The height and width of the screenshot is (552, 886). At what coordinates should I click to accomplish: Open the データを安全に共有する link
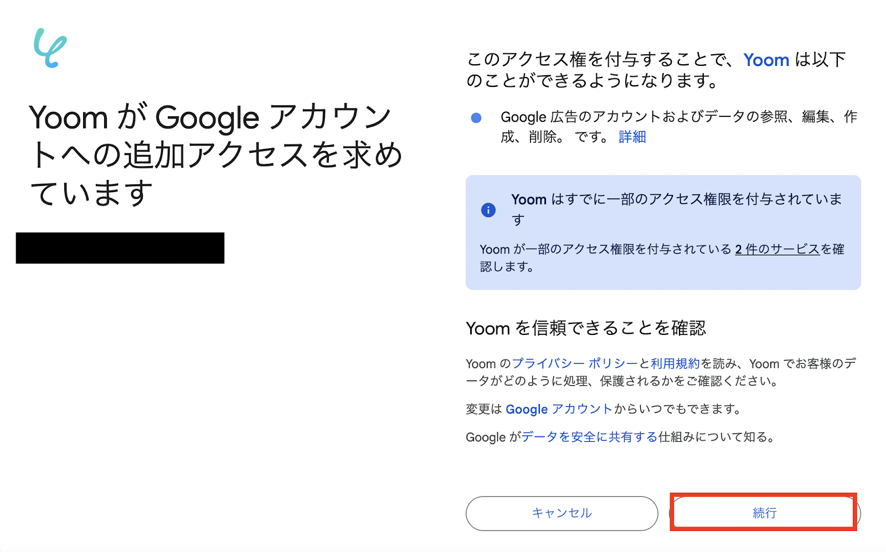pos(589,437)
